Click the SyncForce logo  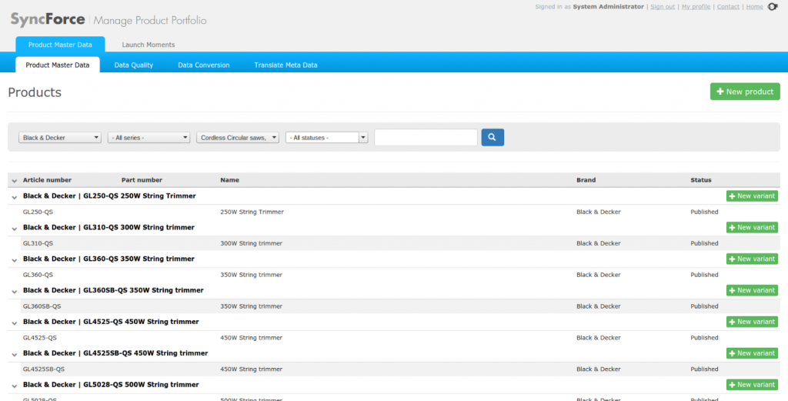point(48,19)
